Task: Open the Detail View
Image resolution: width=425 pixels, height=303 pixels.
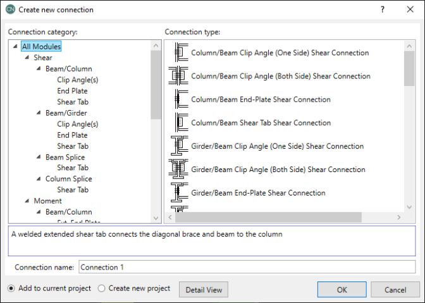Action: coord(204,290)
